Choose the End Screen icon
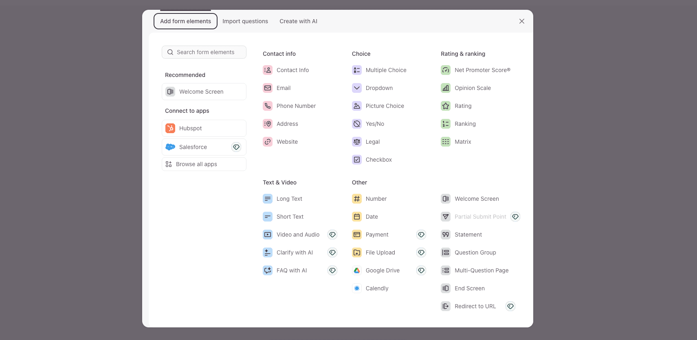The image size is (697, 340). click(x=446, y=288)
